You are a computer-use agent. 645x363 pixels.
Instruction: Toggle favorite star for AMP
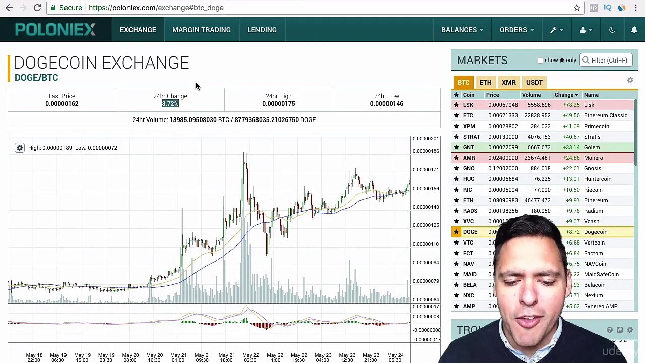[456, 306]
